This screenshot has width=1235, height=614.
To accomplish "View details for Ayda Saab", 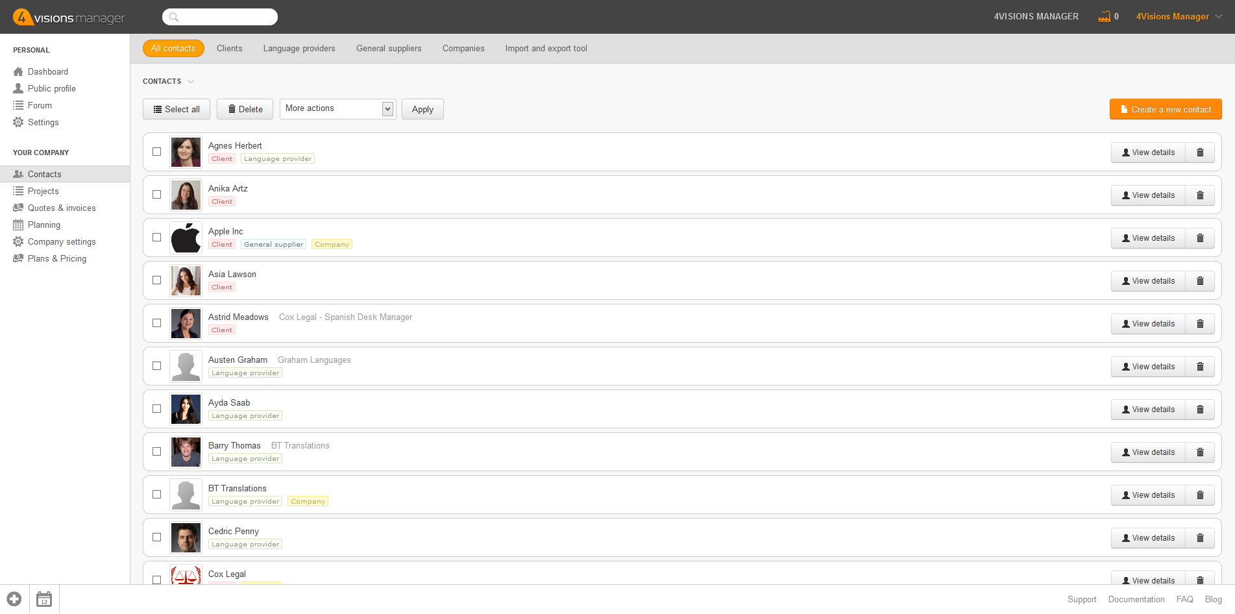I will [x=1147, y=410].
